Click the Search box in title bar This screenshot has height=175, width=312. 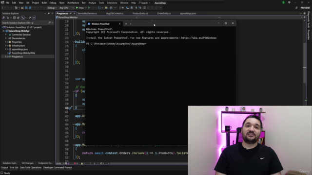coord(144,3)
